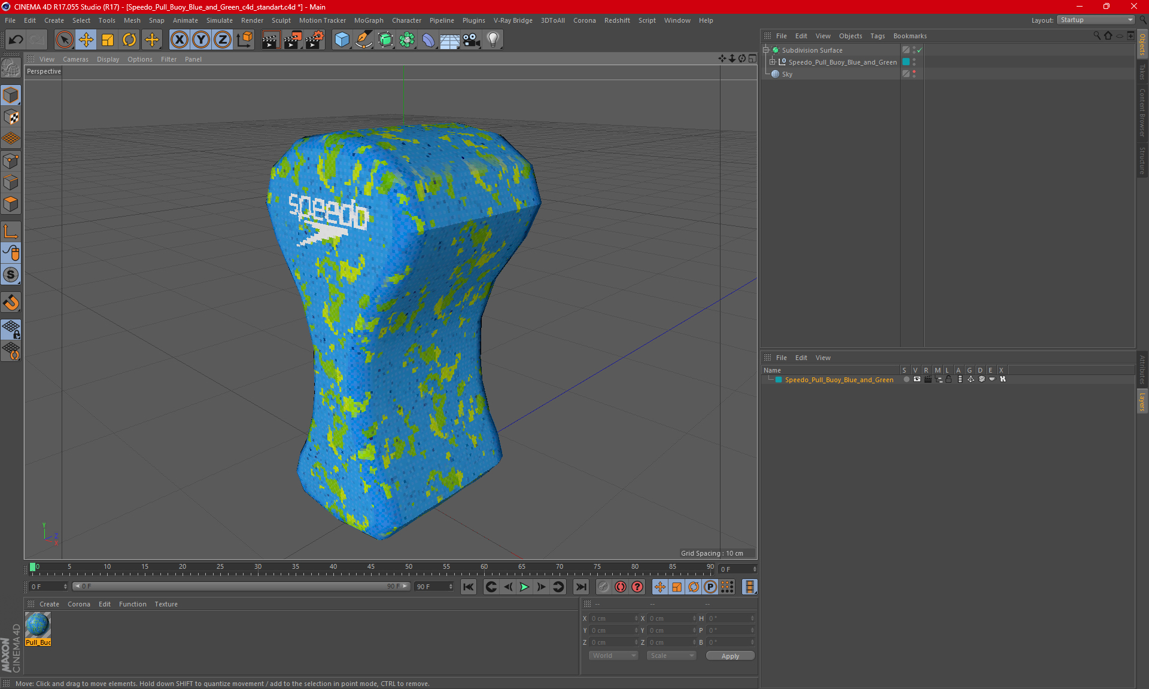This screenshot has width=1149, height=689.
Task: Toggle Y axis lock
Action: tap(201, 40)
